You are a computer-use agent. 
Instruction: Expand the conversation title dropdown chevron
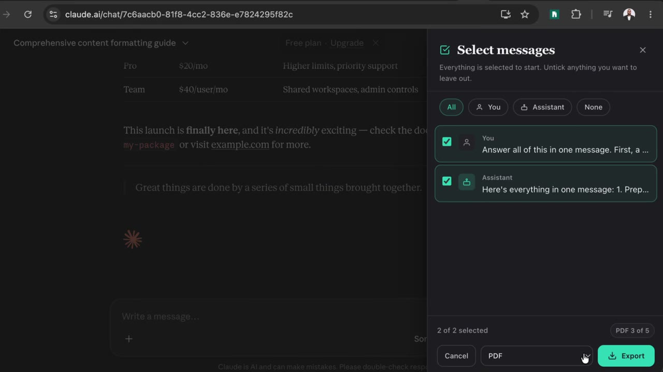(x=185, y=43)
